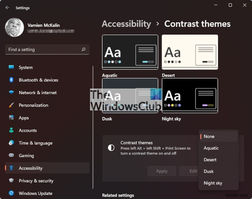The width and height of the screenshot is (252, 199).
Task: Select the Night sky theme preview
Action: pyautogui.click(x=190, y=96)
